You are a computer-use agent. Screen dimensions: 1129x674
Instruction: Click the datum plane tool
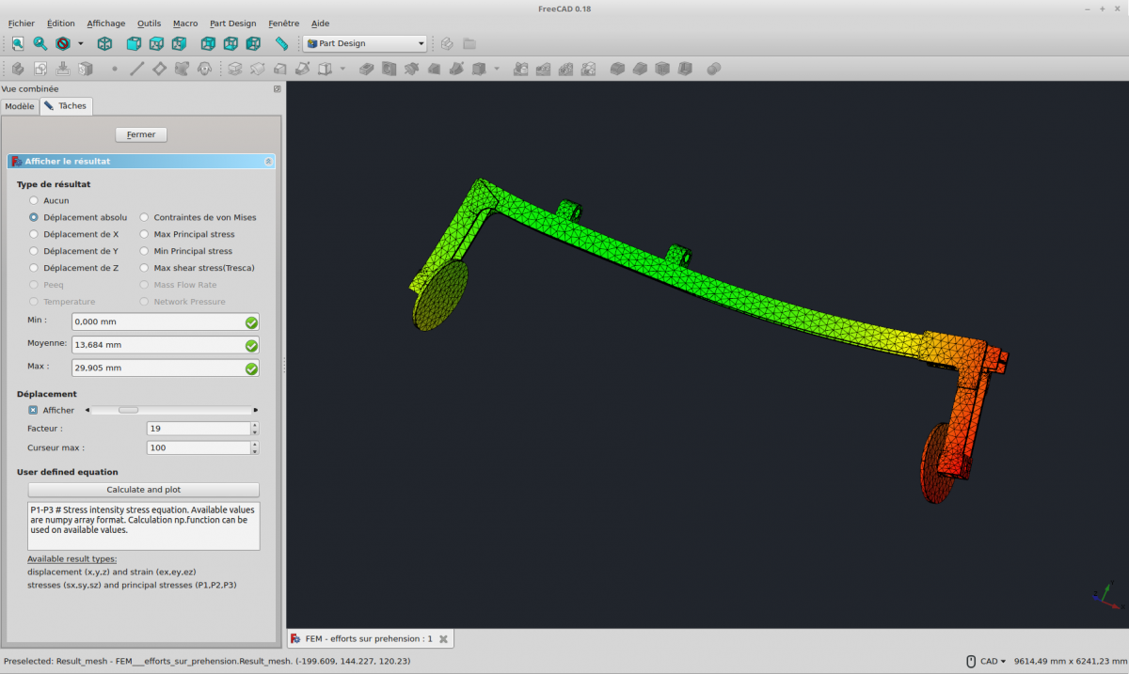click(x=159, y=69)
